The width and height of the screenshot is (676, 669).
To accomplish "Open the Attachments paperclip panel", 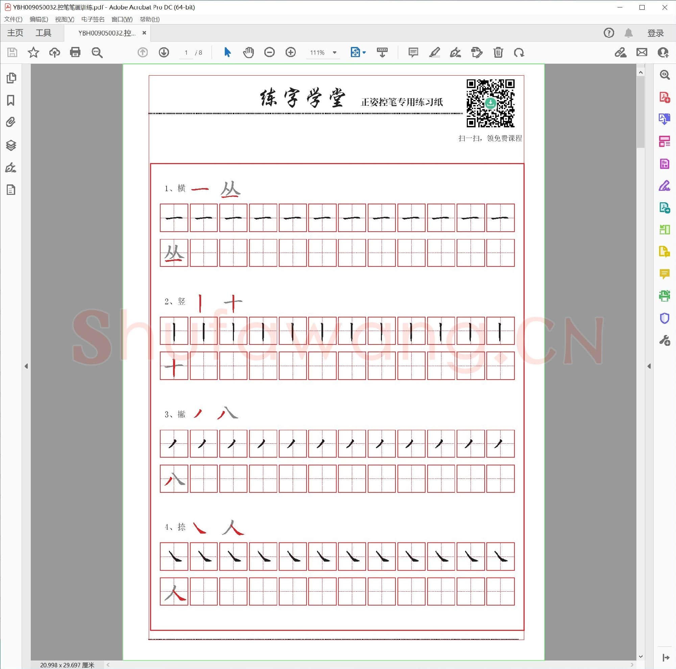I will 11,122.
